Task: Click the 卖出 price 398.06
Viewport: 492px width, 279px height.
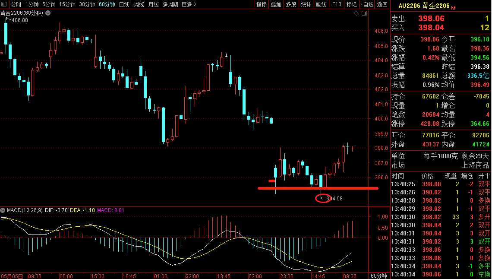Action: click(x=431, y=19)
